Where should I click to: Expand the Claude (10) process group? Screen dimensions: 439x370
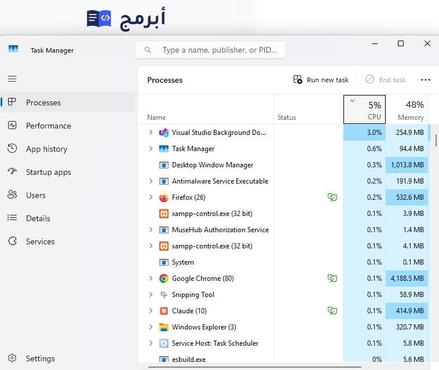tap(151, 311)
